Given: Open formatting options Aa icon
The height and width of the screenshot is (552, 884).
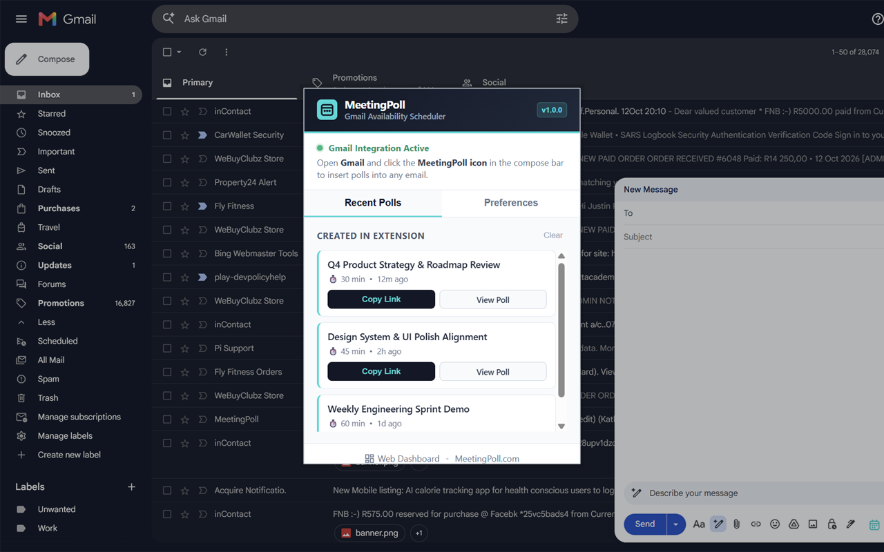Looking at the screenshot, I should [x=699, y=524].
